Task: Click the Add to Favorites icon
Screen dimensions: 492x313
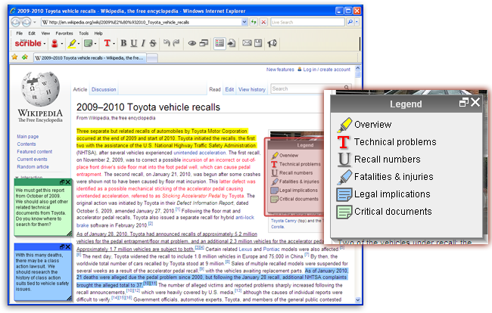Action: click(25, 57)
